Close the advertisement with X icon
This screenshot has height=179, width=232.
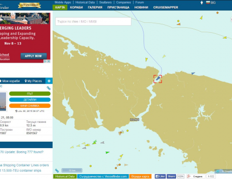click(x=49, y=61)
